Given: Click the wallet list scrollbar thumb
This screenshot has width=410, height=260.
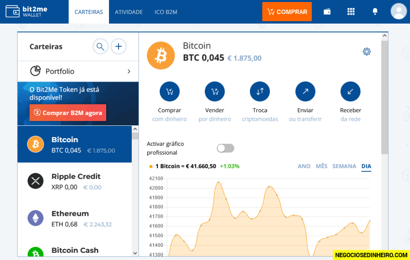Looking at the screenshot, I should click(135, 136).
